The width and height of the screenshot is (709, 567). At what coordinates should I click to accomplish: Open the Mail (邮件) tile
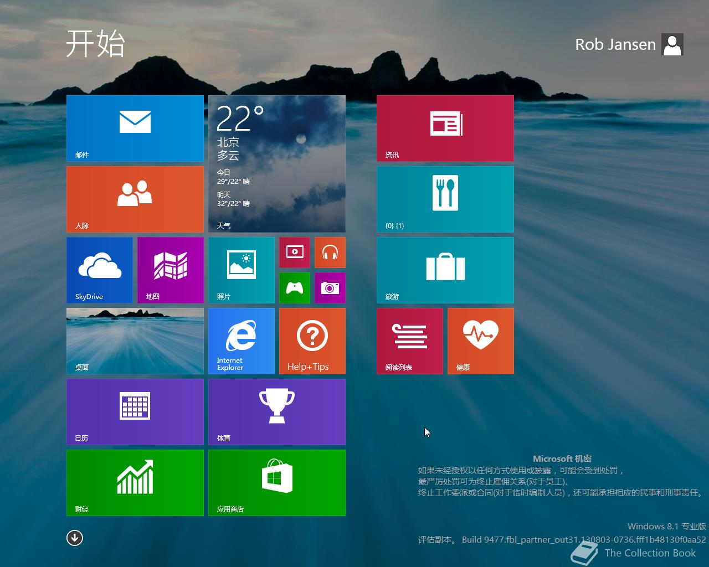click(135, 128)
